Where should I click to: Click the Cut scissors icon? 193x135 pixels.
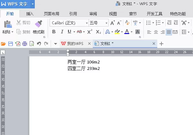pos(19,23)
